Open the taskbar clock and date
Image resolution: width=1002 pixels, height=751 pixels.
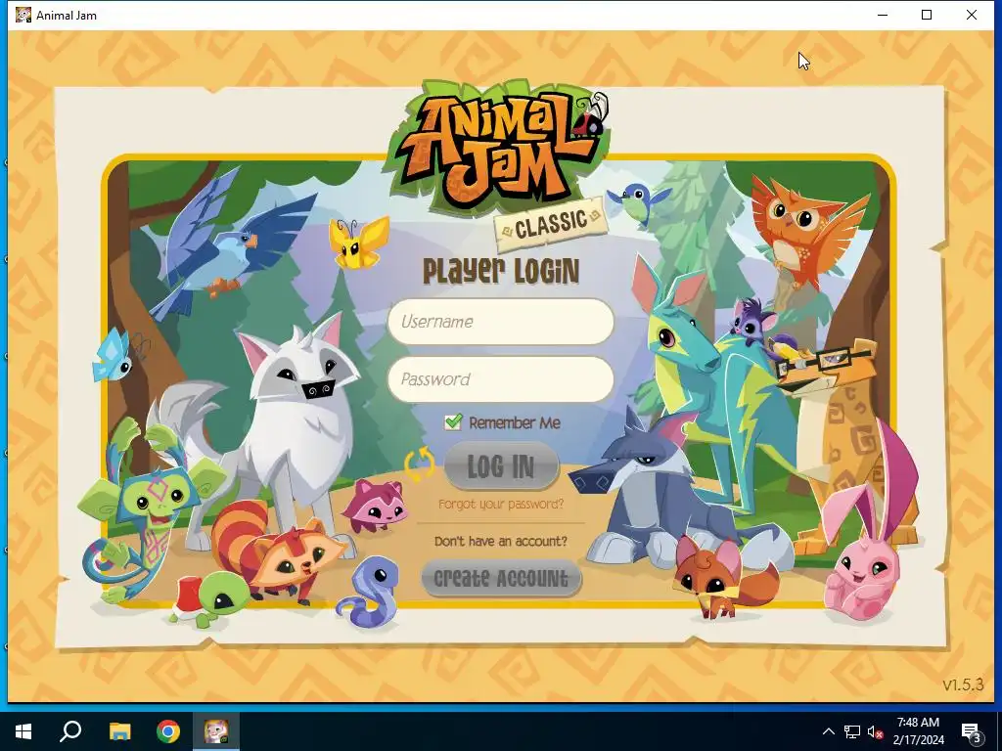tap(918, 731)
